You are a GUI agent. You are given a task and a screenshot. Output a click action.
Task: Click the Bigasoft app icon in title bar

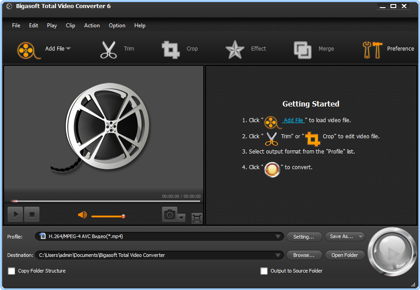click(9, 6)
